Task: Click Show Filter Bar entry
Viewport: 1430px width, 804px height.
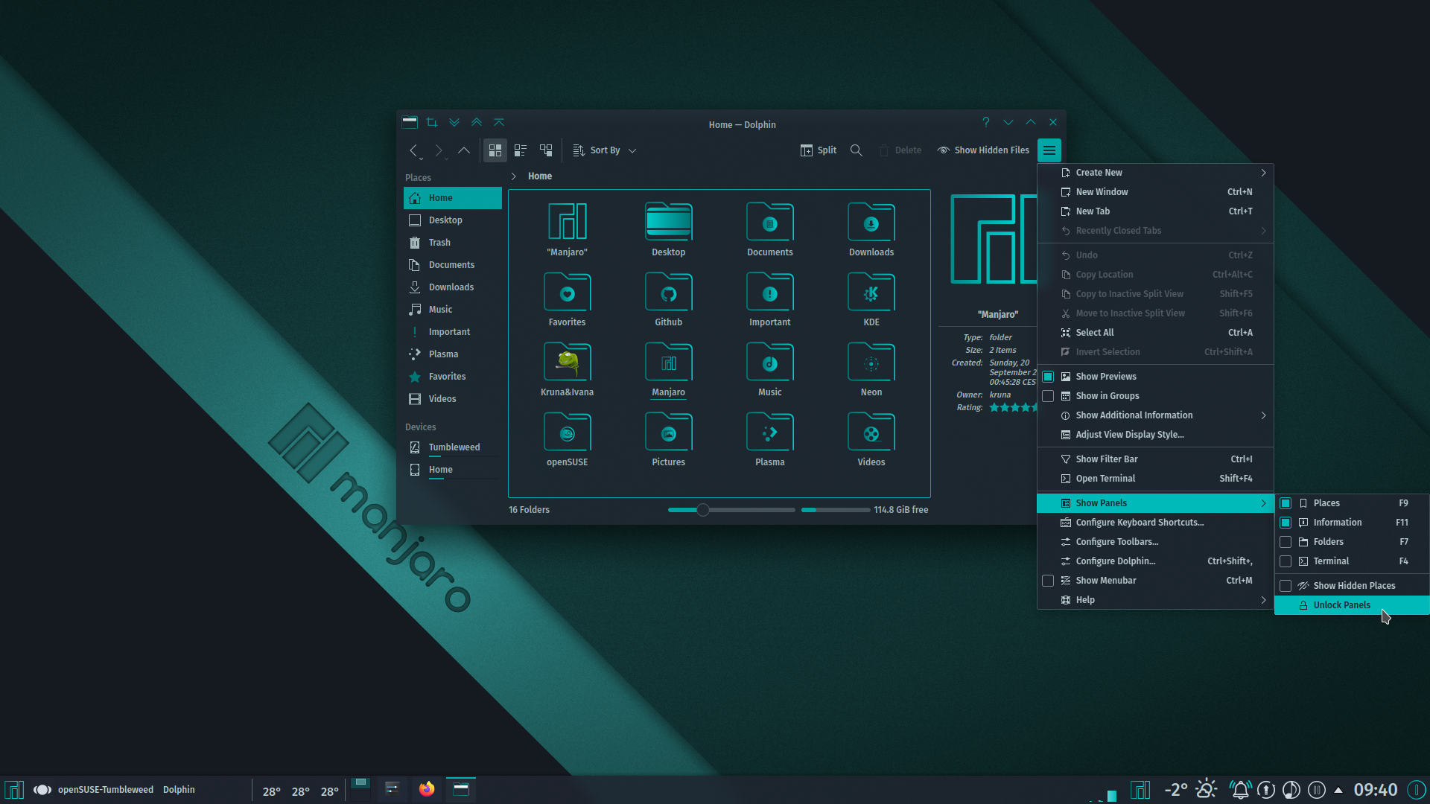Action: pos(1155,459)
